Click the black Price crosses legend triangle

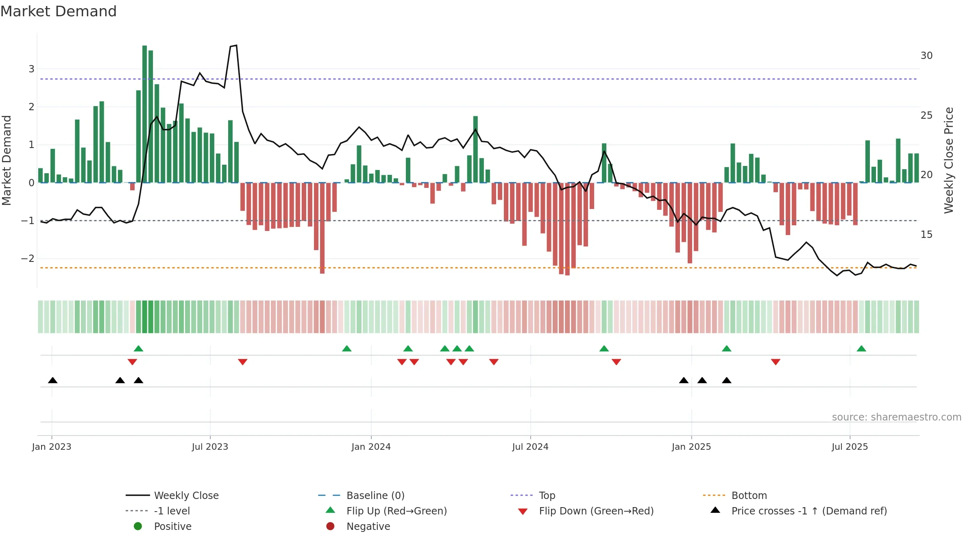pyautogui.click(x=715, y=510)
